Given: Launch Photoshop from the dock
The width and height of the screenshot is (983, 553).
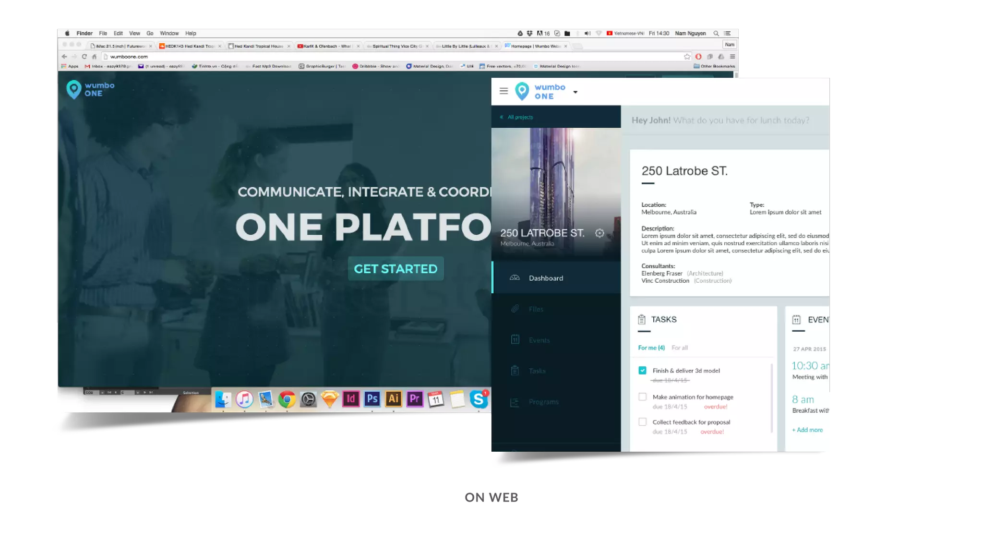Looking at the screenshot, I should 372,399.
